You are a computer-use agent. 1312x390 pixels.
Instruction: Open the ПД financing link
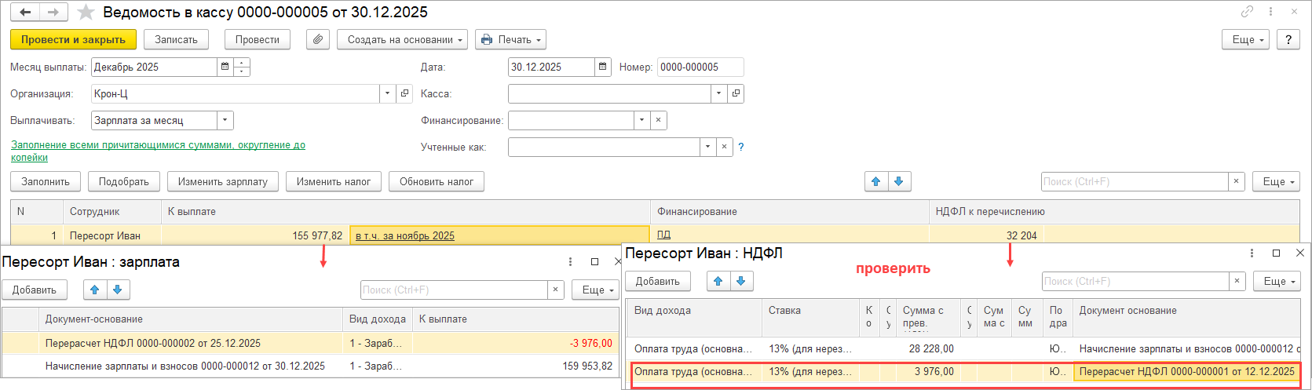663,235
